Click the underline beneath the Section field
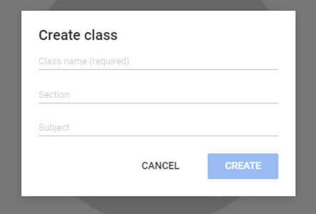The height and width of the screenshot is (214, 316). pos(158,103)
